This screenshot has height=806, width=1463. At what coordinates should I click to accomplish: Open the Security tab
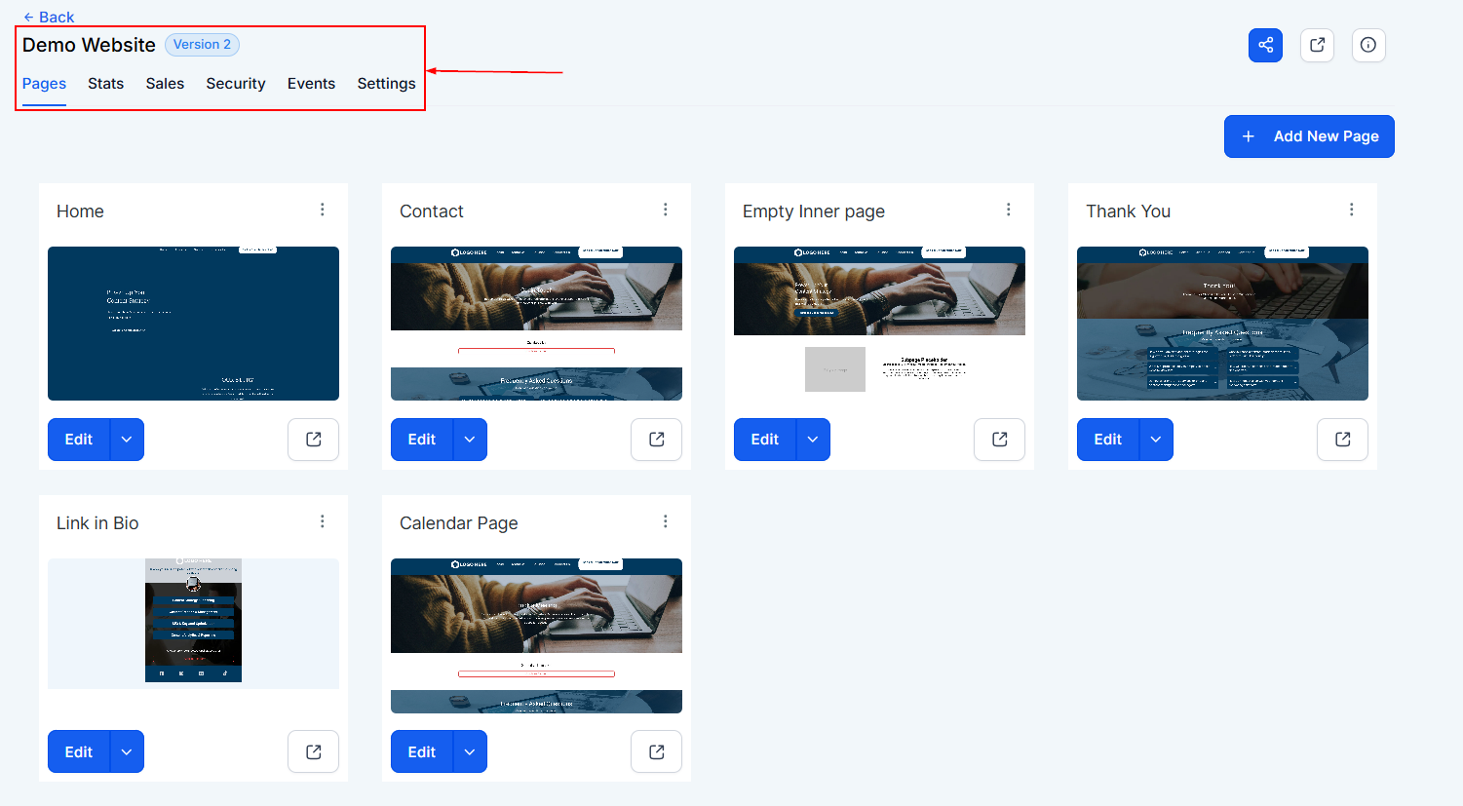[x=236, y=84]
